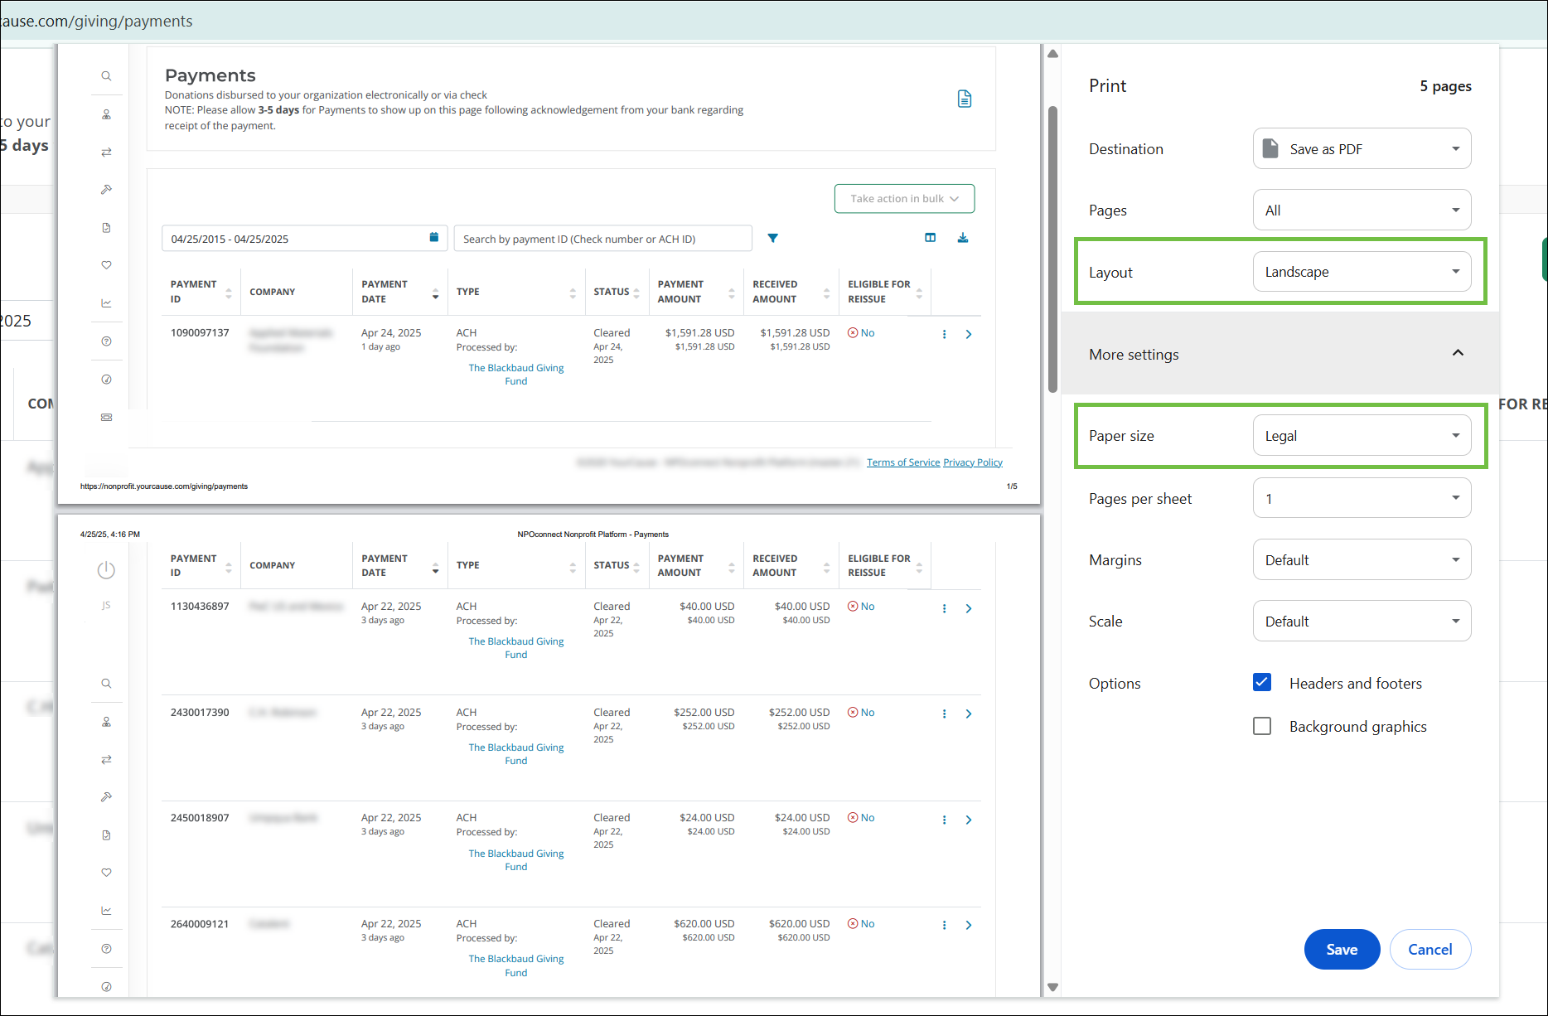Click arrow chevron for payment 1130436897 row
The width and height of the screenshot is (1548, 1016).
[x=969, y=608]
